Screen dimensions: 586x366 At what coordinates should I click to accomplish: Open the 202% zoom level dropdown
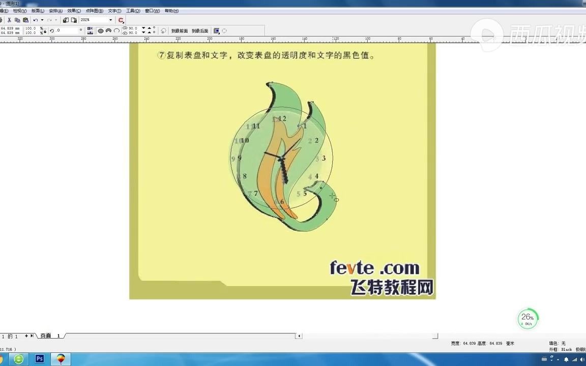pos(110,20)
